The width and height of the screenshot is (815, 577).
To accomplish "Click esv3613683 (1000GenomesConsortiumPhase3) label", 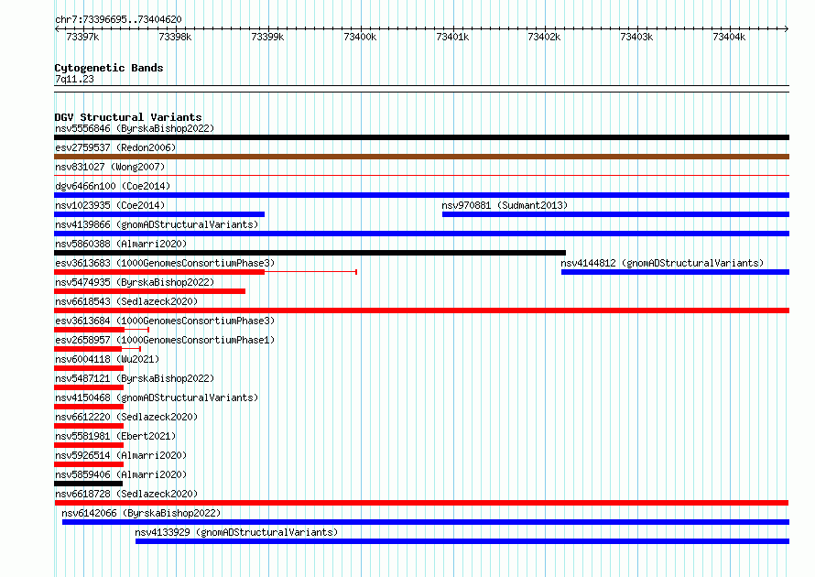I will coord(165,263).
